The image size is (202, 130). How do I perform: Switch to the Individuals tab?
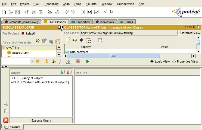coord(105,22)
